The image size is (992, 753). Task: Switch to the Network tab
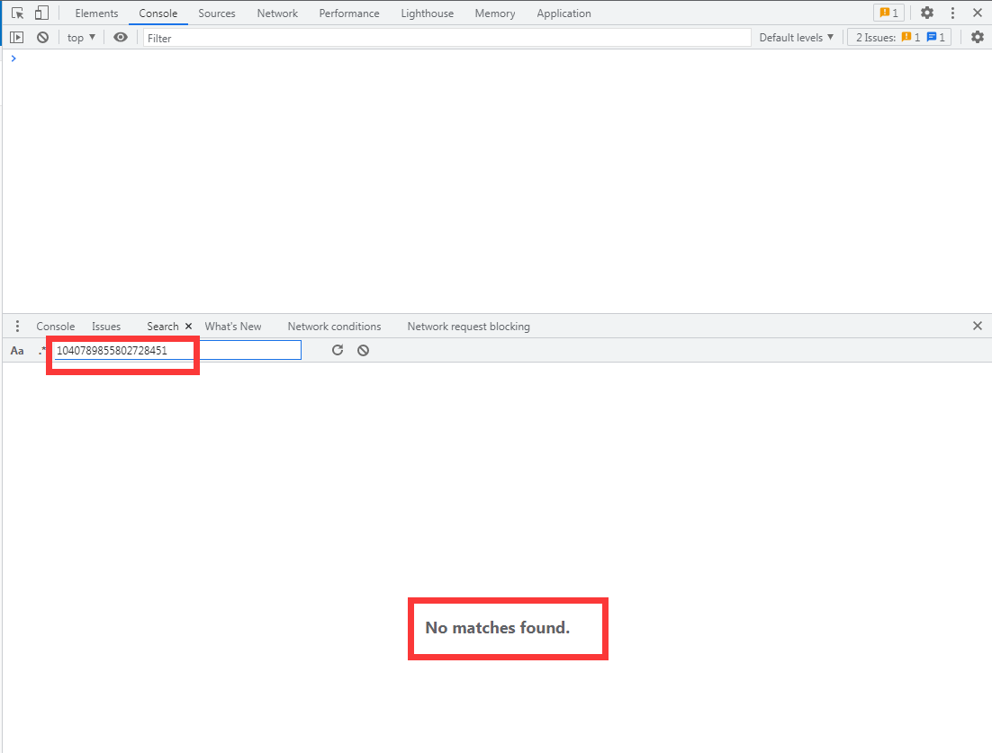click(277, 13)
